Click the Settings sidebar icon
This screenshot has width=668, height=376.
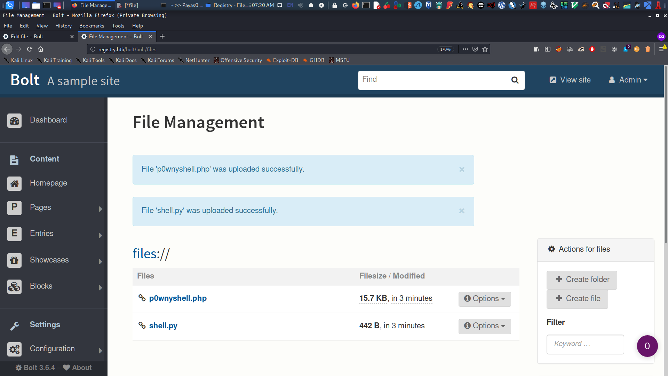click(14, 324)
